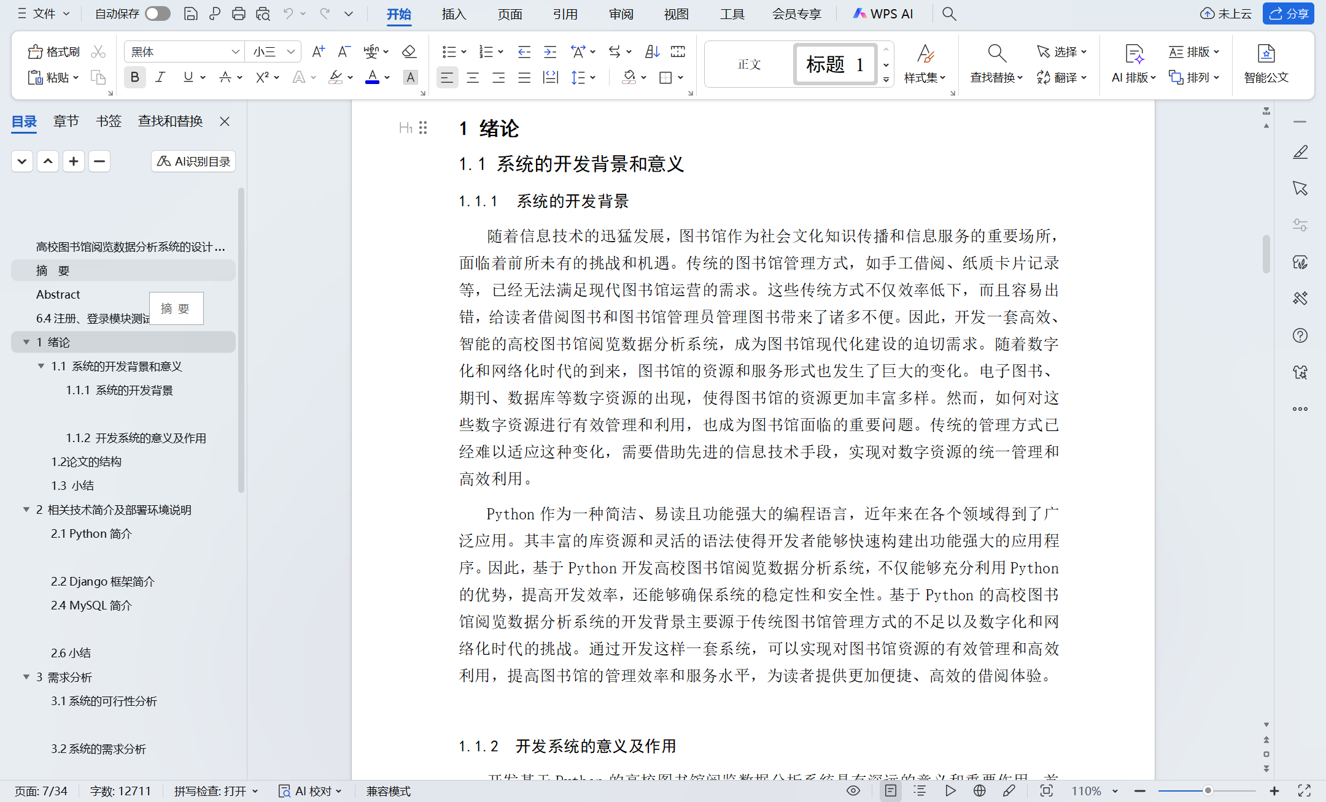This screenshot has width=1326, height=802.
Task: Click the selection arrow in right sidebar
Action: click(x=1300, y=188)
